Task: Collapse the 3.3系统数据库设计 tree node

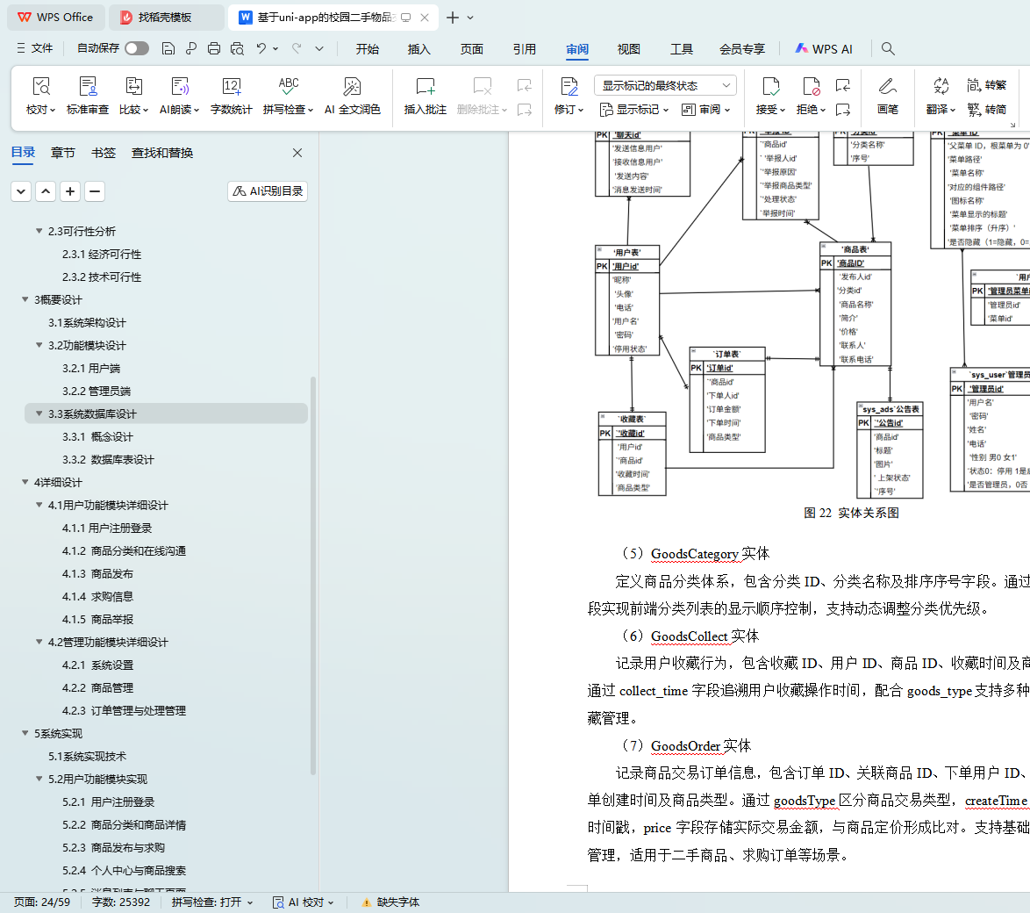Action: (x=39, y=413)
